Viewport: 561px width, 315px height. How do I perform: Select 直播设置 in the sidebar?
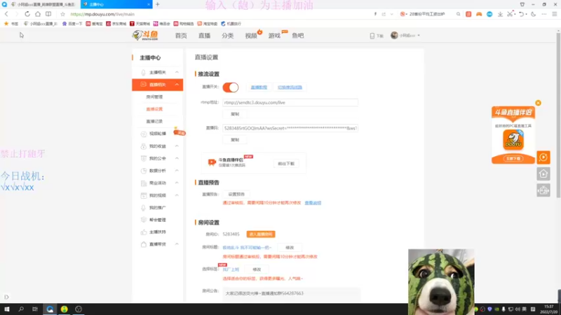(x=154, y=109)
